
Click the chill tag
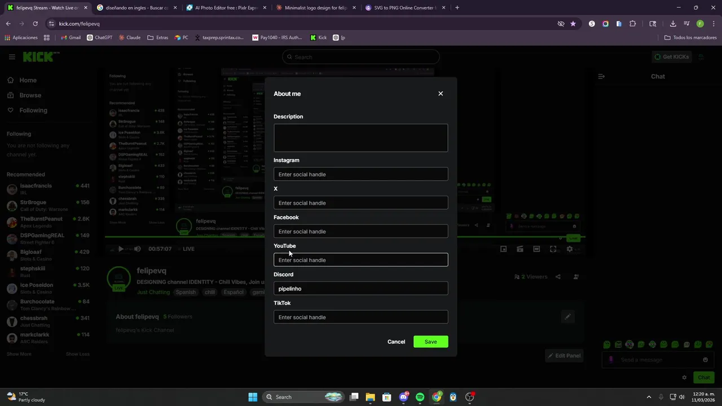tap(210, 292)
